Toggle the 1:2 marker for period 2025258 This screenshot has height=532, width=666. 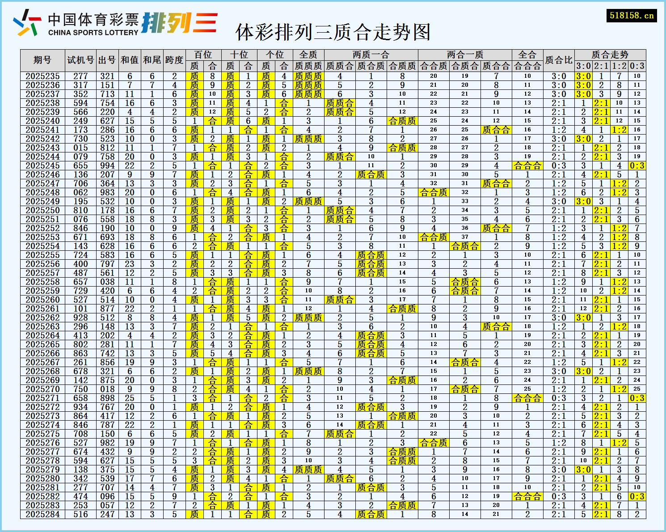pyautogui.click(x=620, y=282)
